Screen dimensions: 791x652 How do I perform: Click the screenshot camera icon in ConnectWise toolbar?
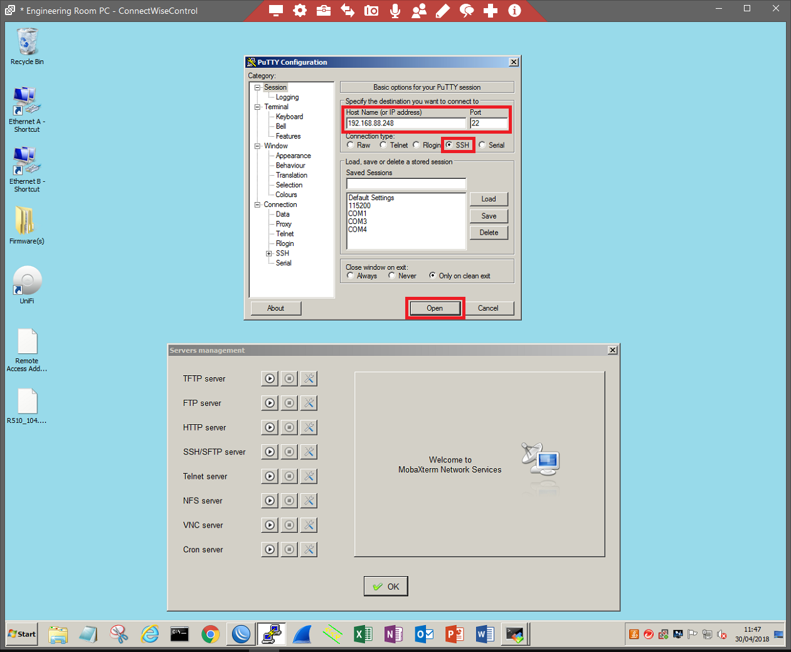(371, 11)
